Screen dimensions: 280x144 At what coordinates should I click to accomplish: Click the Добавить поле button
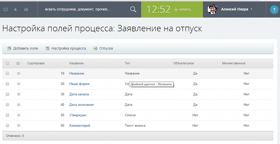click(x=23, y=48)
